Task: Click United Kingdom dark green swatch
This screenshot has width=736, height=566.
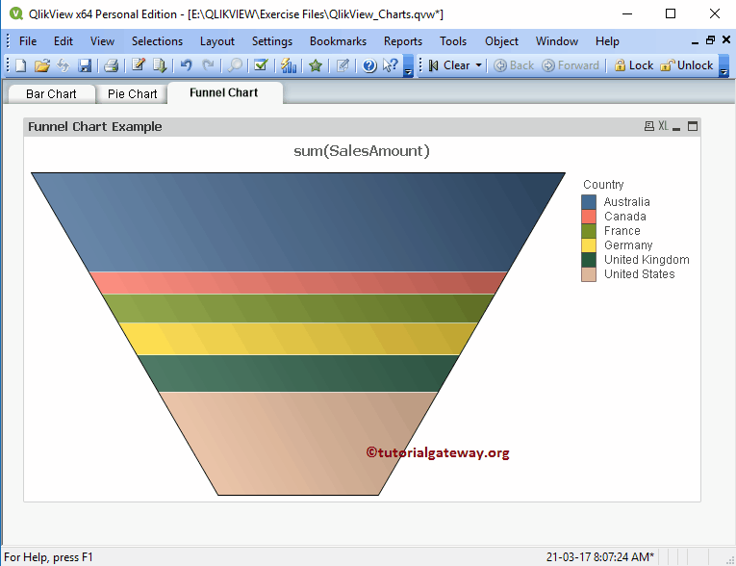Action: click(x=589, y=260)
